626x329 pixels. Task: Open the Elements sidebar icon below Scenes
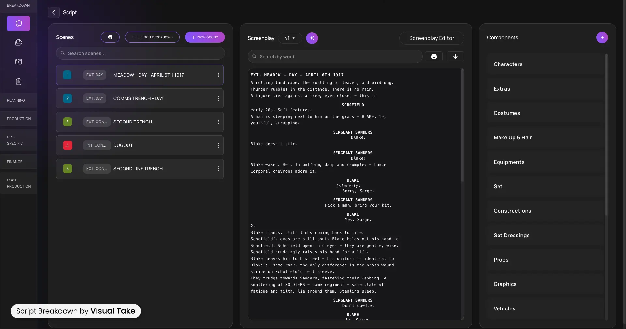tap(18, 43)
